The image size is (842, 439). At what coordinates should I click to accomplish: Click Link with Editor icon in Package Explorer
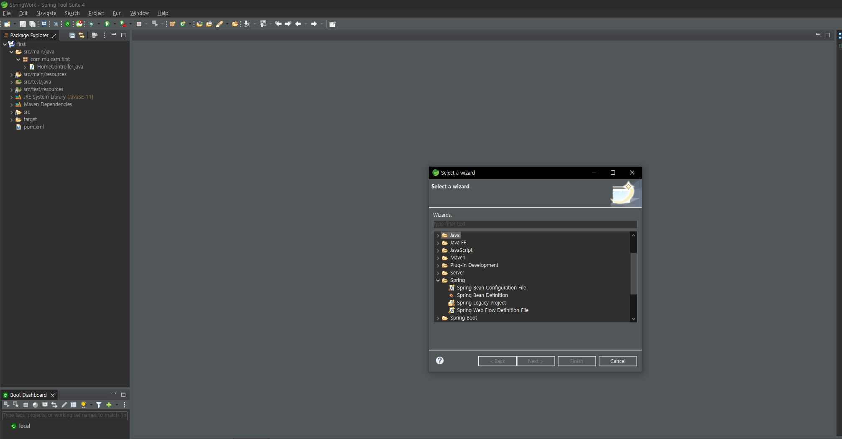click(82, 35)
